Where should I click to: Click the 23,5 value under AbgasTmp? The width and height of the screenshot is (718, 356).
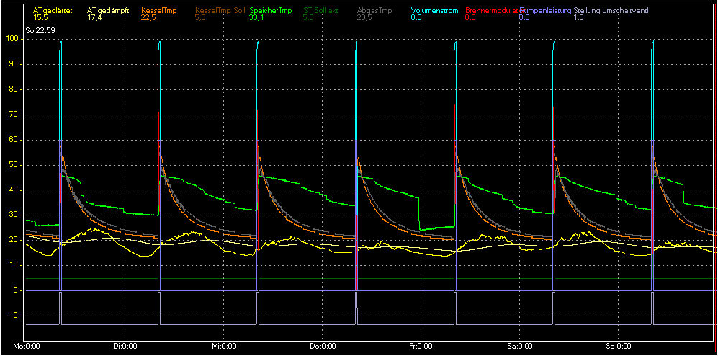point(363,17)
